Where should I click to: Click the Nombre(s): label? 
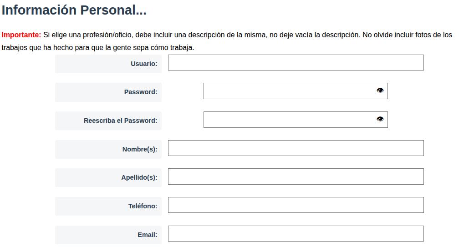(x=140, y=149)
